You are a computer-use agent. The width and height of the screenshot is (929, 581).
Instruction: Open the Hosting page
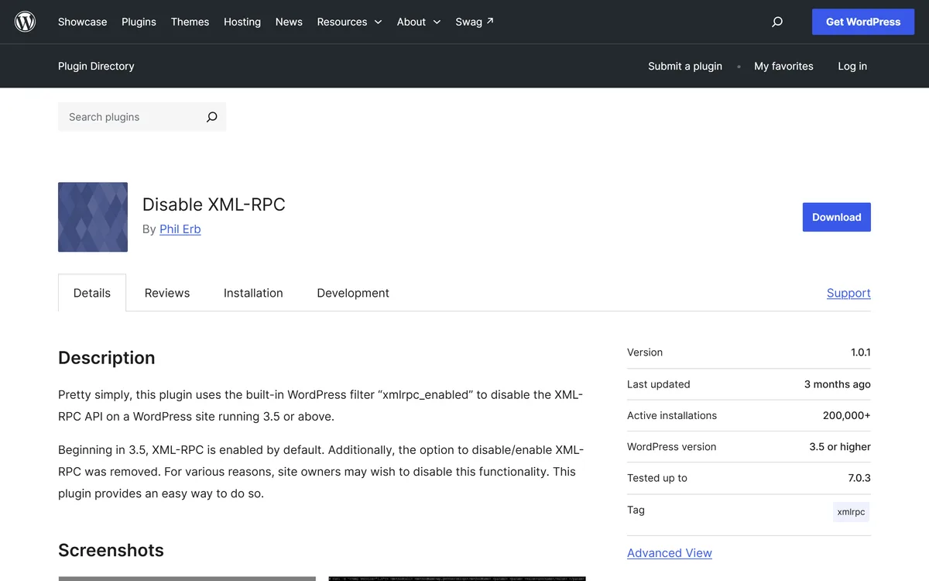click(242, 22)
